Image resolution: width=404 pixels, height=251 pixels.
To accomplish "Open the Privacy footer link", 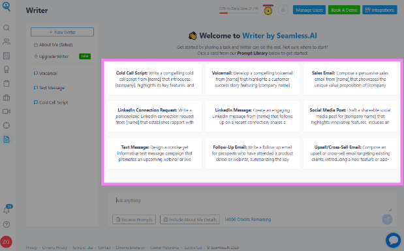I will coord(31,248).
